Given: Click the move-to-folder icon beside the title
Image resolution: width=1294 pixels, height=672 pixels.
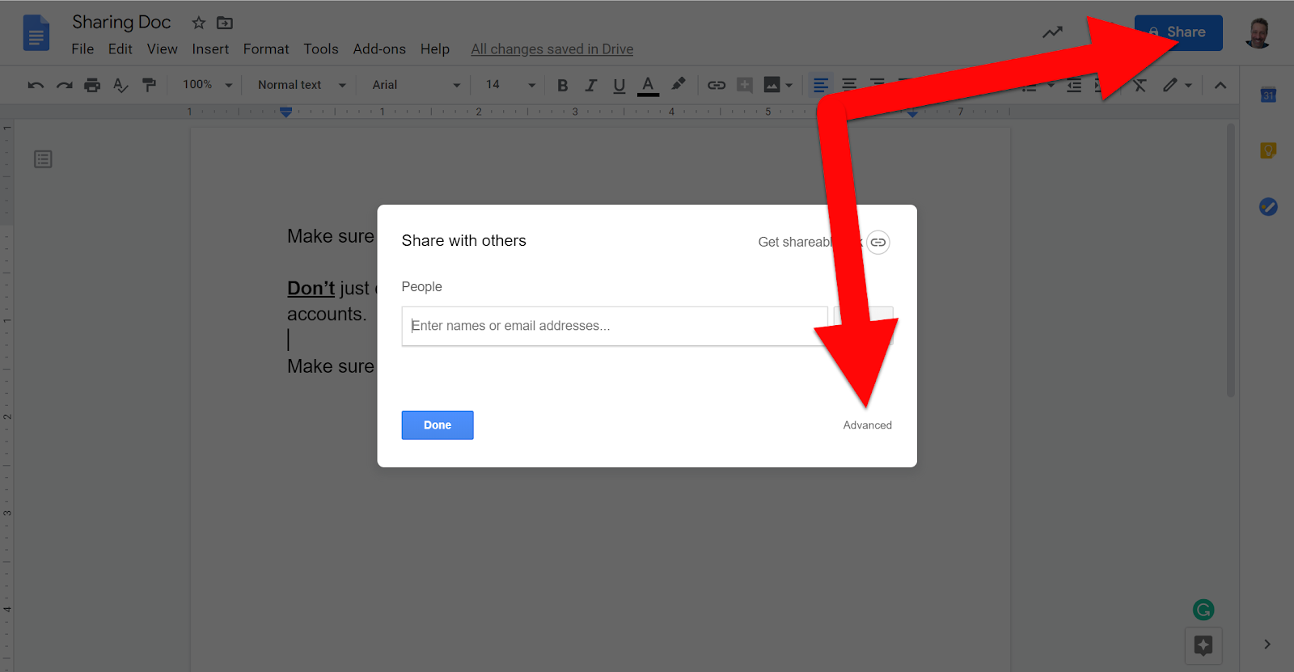Looking at the screenshot, I should pyautogui.click(x=225, y=23).
